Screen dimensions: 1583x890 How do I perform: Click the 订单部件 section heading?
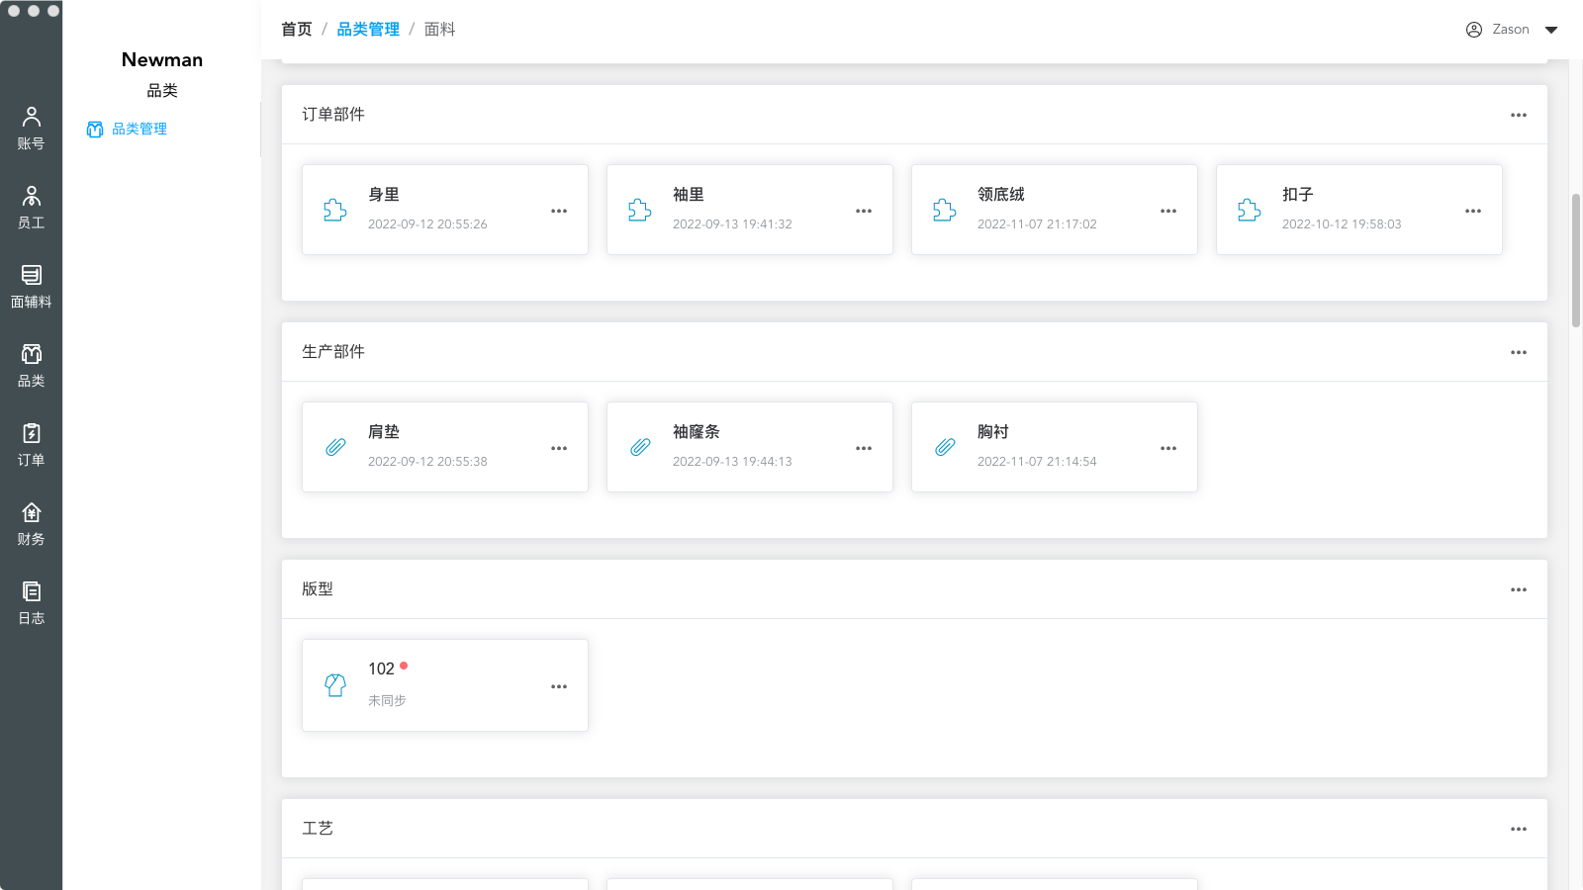coord(333,115)
